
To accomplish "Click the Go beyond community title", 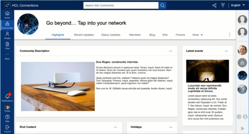I will coord(86,23).
